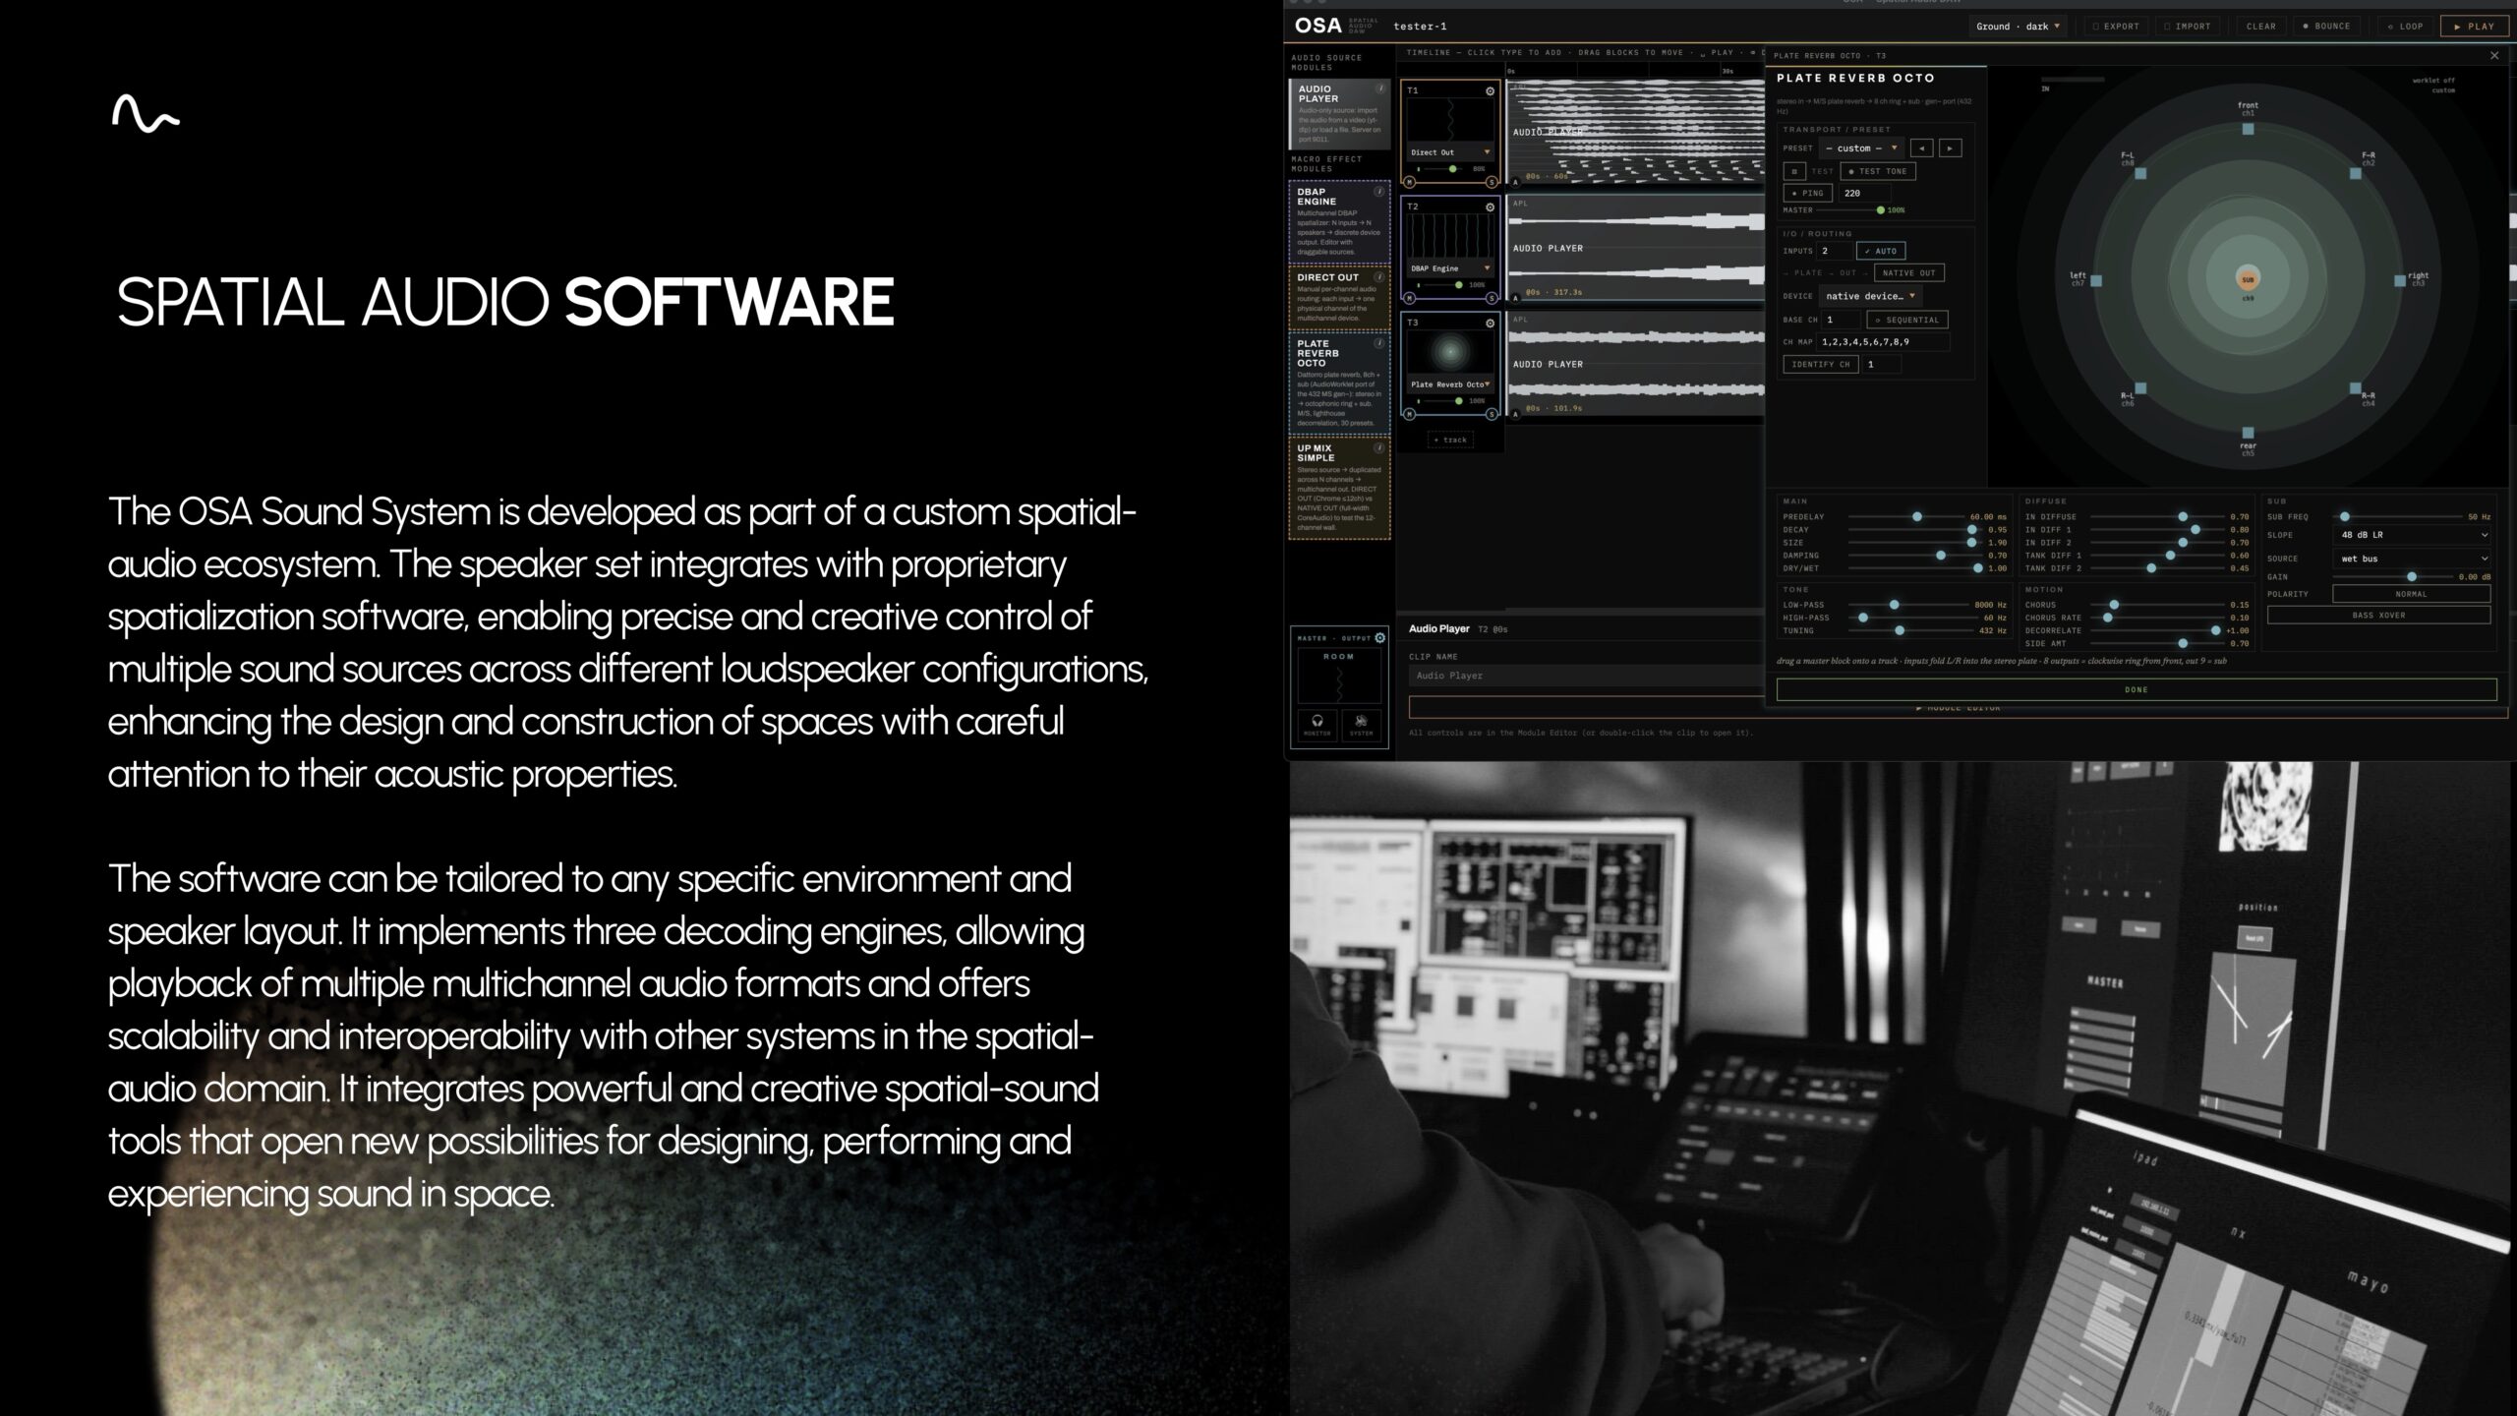Select the rear ch5 speaker node
2517x1416 pixels.
2248,433
